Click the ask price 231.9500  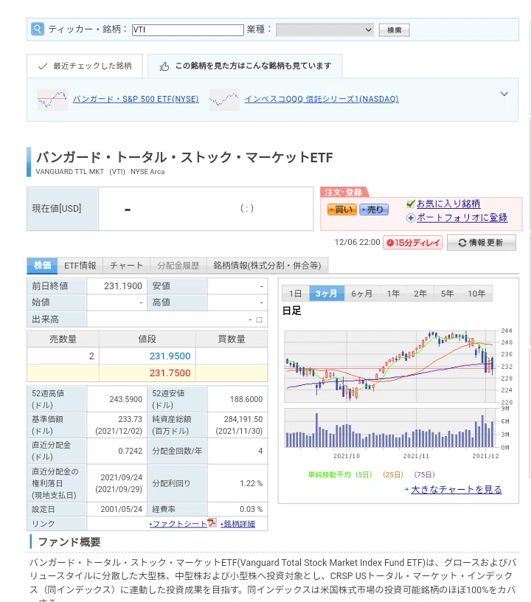pyautogui.click(x=170, y=356)
